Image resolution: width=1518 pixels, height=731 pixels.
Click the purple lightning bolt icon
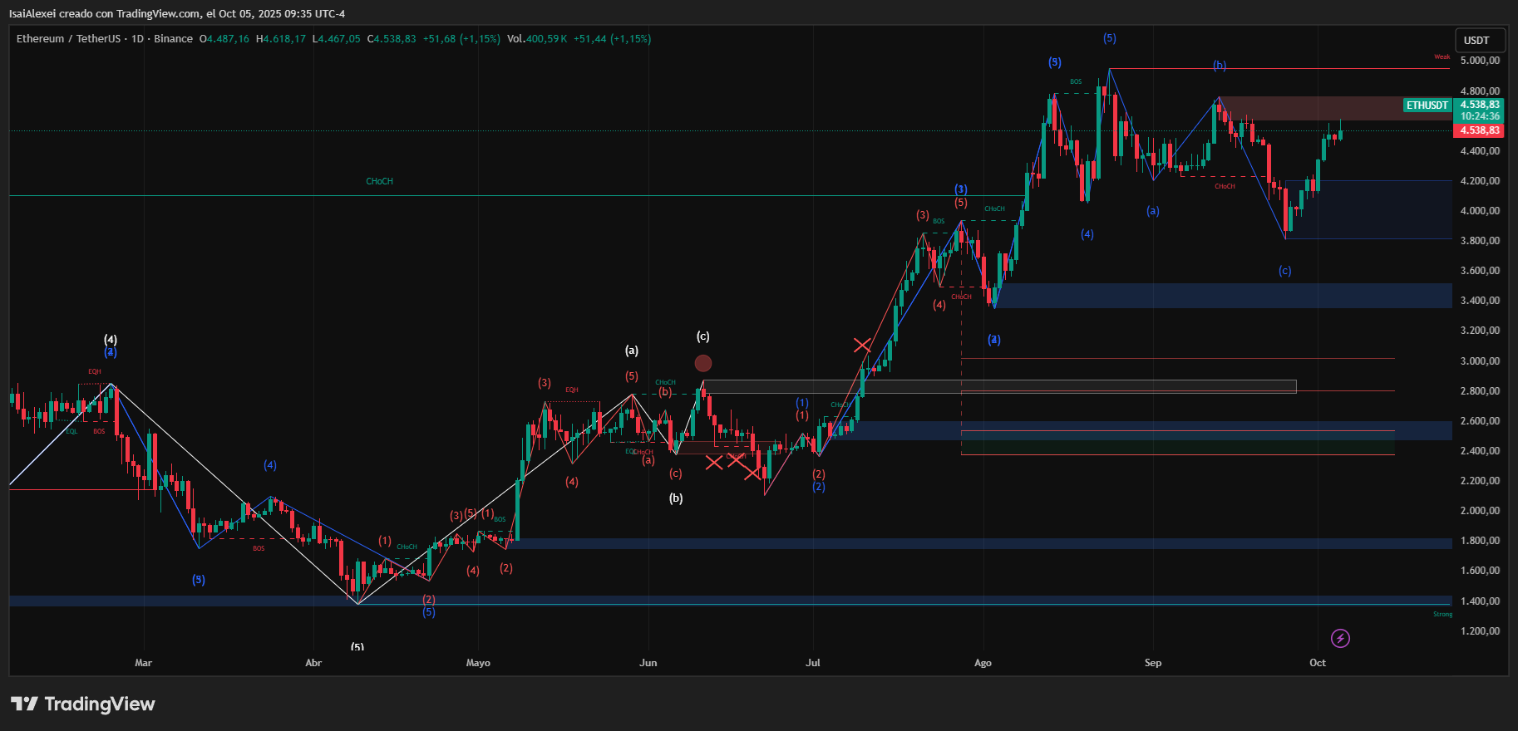[1340, 638]
